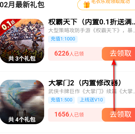Open 大掌门2（内置修改器）title
Viewport: 135px width, 134px height.
pos(85,83)
